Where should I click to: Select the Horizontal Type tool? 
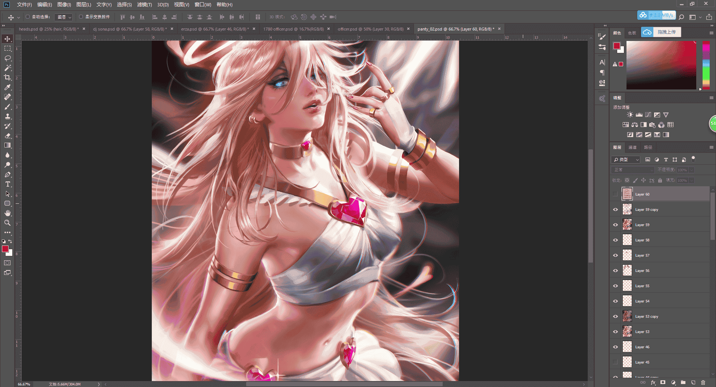coord(7,184)
